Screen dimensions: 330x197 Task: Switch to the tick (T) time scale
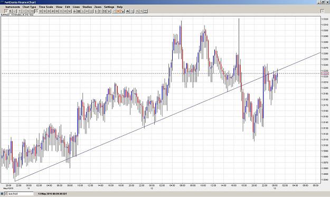point(20,11)
